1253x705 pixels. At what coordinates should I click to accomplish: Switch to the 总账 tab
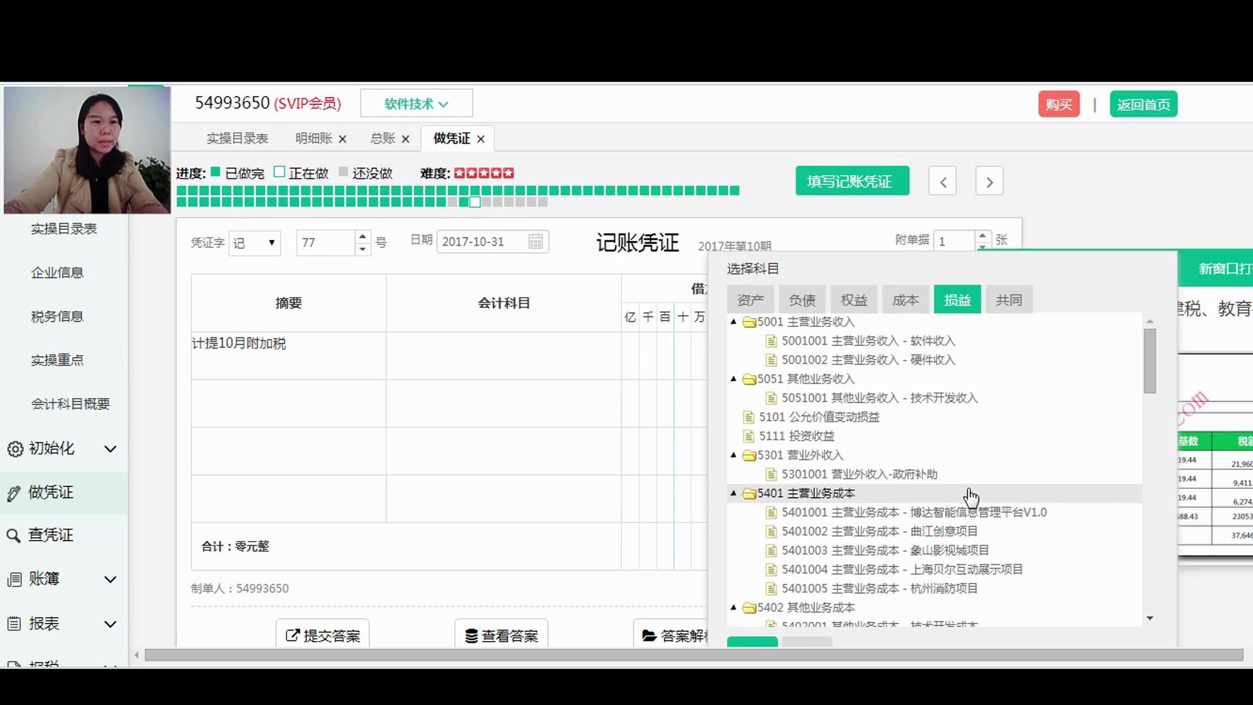pyautogui.click(x=382, y=138)
